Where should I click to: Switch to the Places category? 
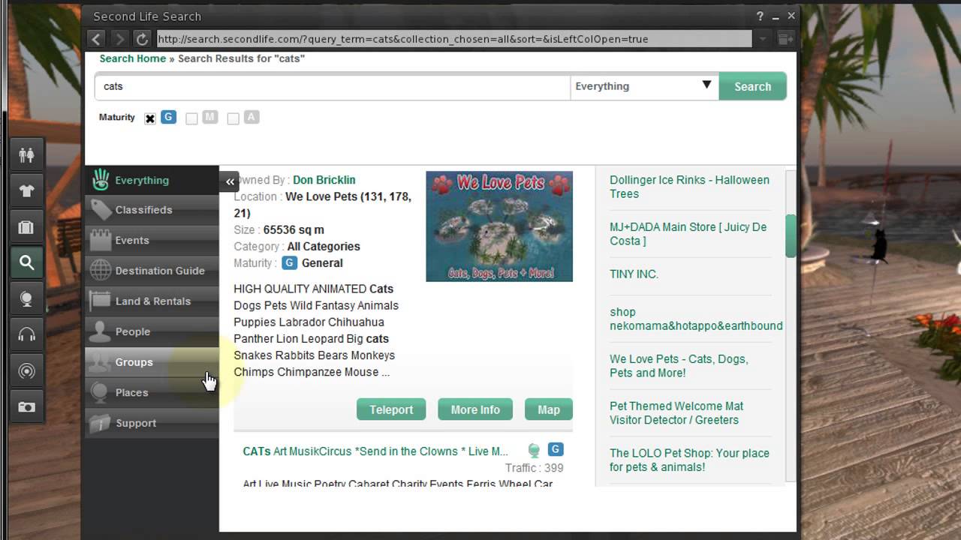pos(152,392)
